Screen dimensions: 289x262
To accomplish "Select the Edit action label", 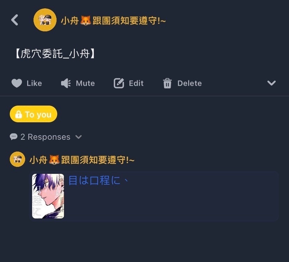I will 136,83.
